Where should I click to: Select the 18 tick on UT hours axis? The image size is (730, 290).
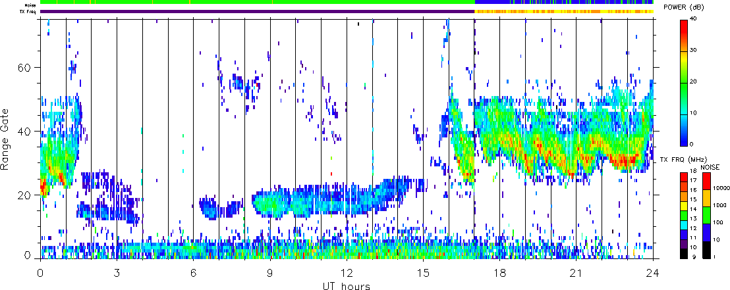point(499,272)
